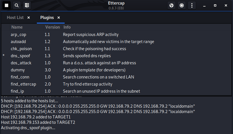233x134 pixels.
Task: Select the arp_cop plugin row
Action: click(18, 35)
